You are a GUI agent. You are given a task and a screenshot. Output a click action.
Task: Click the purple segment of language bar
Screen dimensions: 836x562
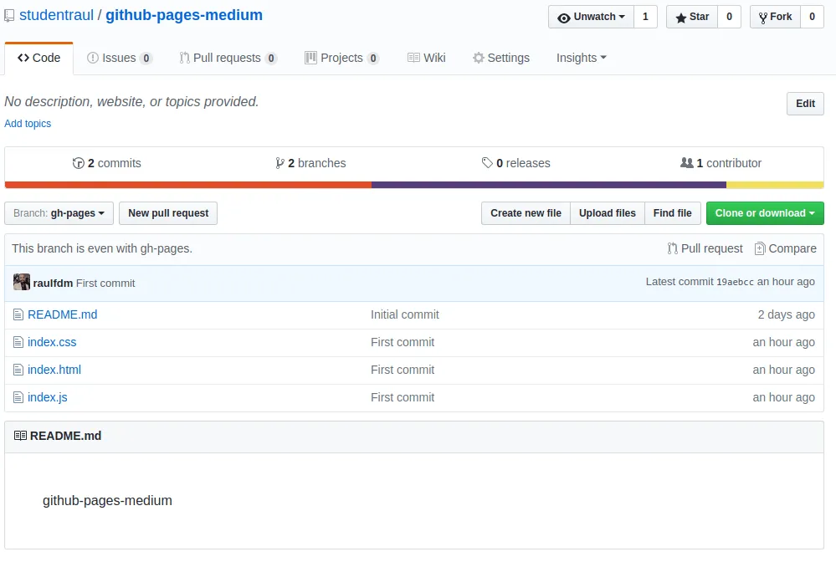[549, 185]
